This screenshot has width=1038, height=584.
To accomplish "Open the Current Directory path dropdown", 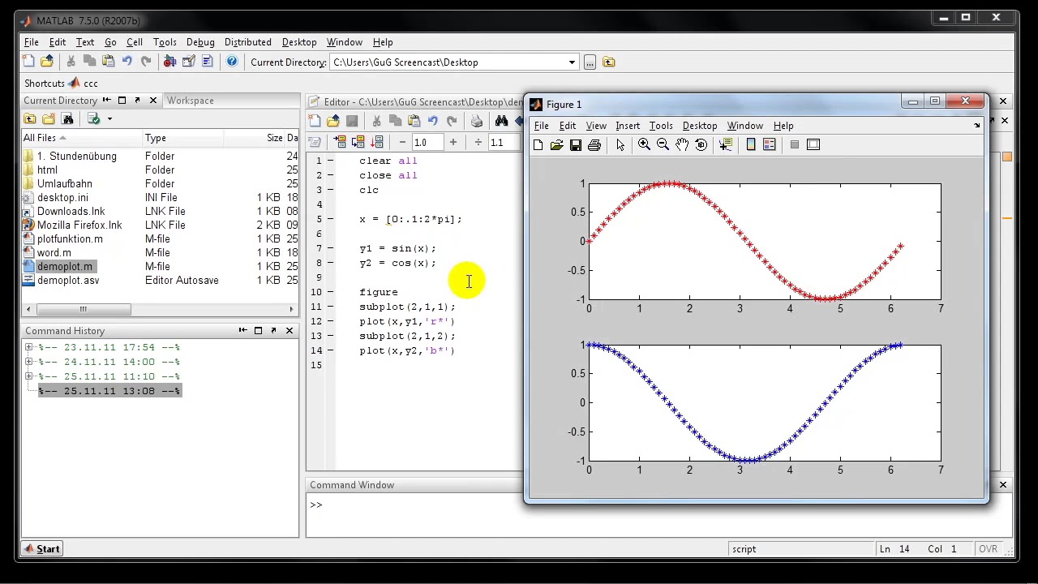I will click(x=572, y=62).
